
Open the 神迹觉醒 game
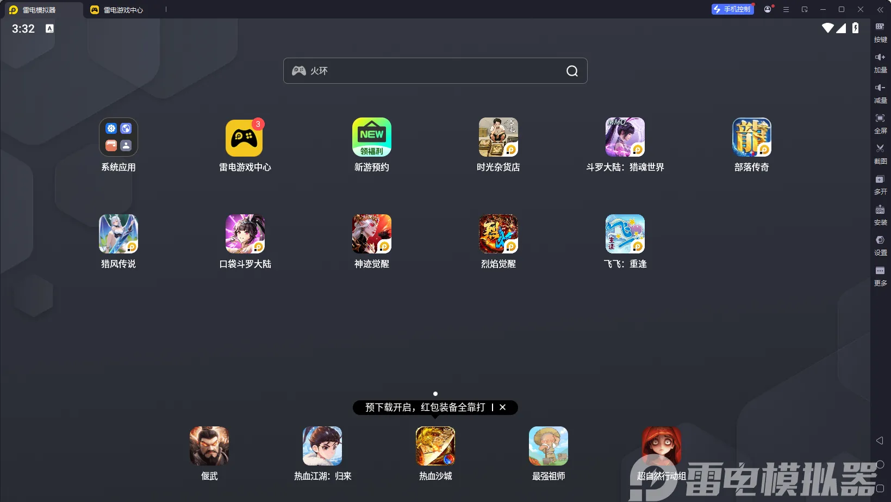(372, 234)
